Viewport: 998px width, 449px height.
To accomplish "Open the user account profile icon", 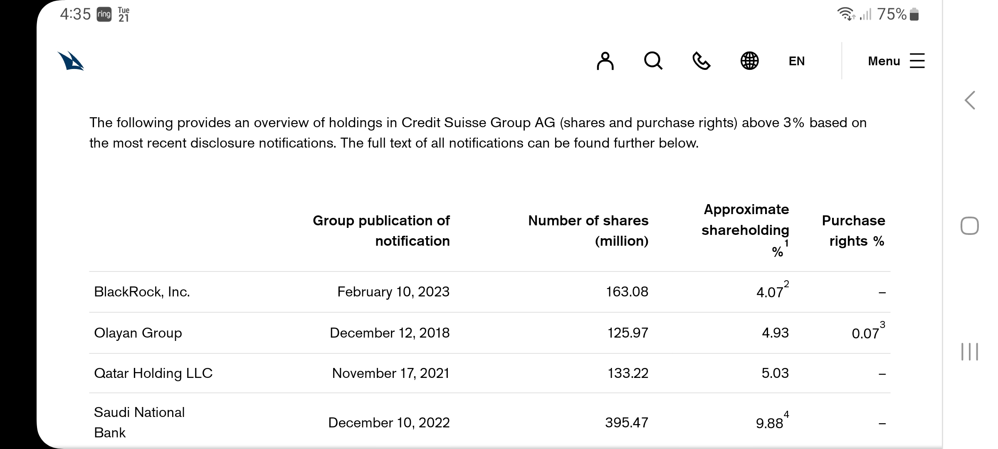I will tap(605, 61).
